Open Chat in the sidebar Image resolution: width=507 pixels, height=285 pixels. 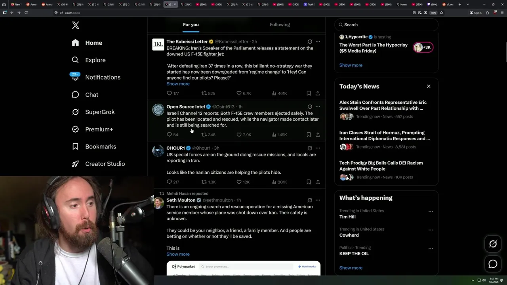pos(85,95)
